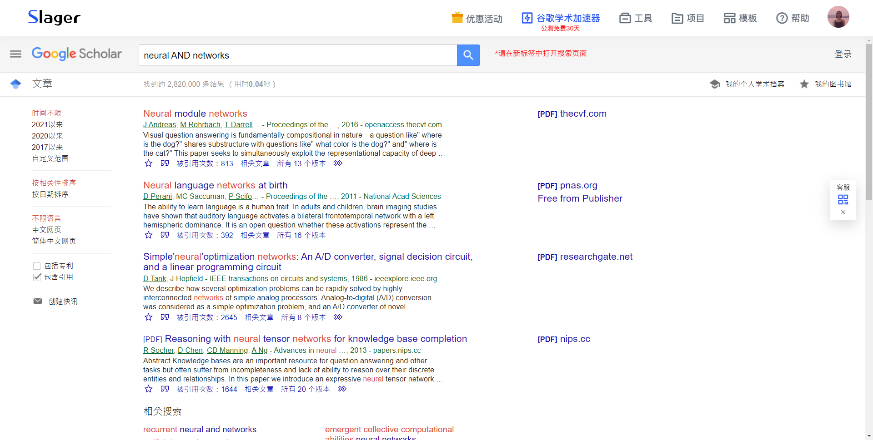Open 创建快讯 email alert

[x=63, y=301]
